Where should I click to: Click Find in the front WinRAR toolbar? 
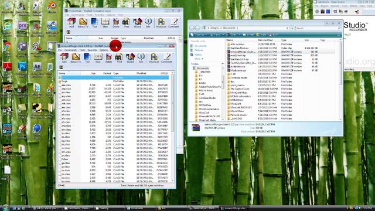119,58
